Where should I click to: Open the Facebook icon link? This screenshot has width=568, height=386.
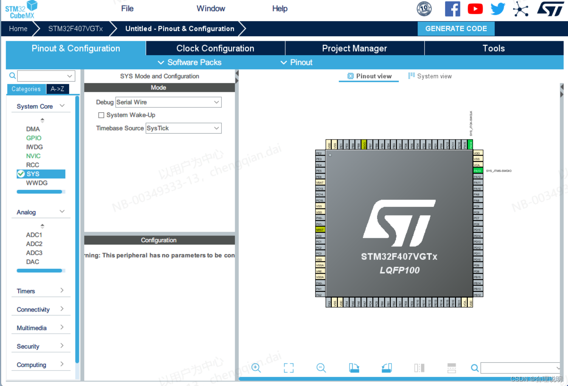452,9
